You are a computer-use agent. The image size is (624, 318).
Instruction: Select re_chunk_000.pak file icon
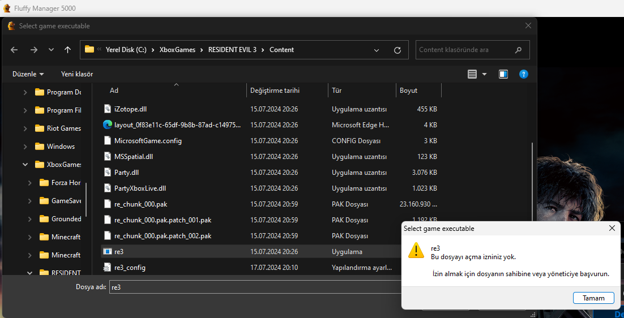click(107, 204)
